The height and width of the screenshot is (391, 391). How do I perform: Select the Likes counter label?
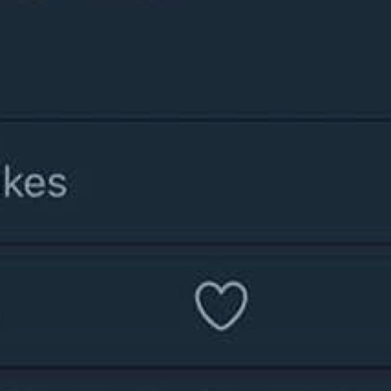(x=34, y=181)
